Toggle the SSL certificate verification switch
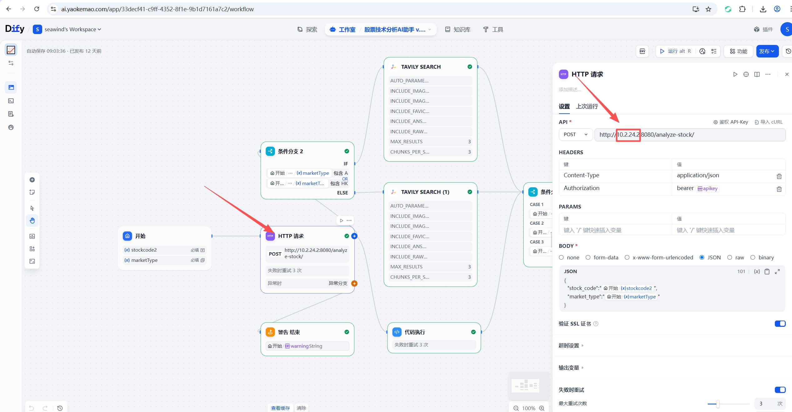The image size is (792, 412). [780, 324]
